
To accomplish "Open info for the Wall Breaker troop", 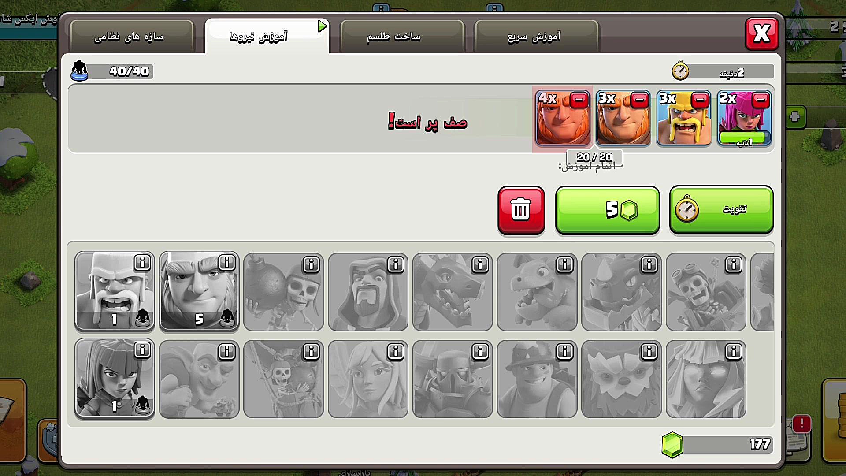I will tap(311, 264).
